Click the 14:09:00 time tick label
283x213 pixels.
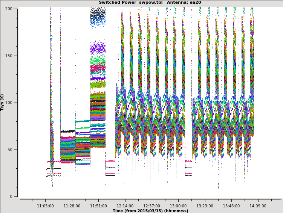[258, 206]
